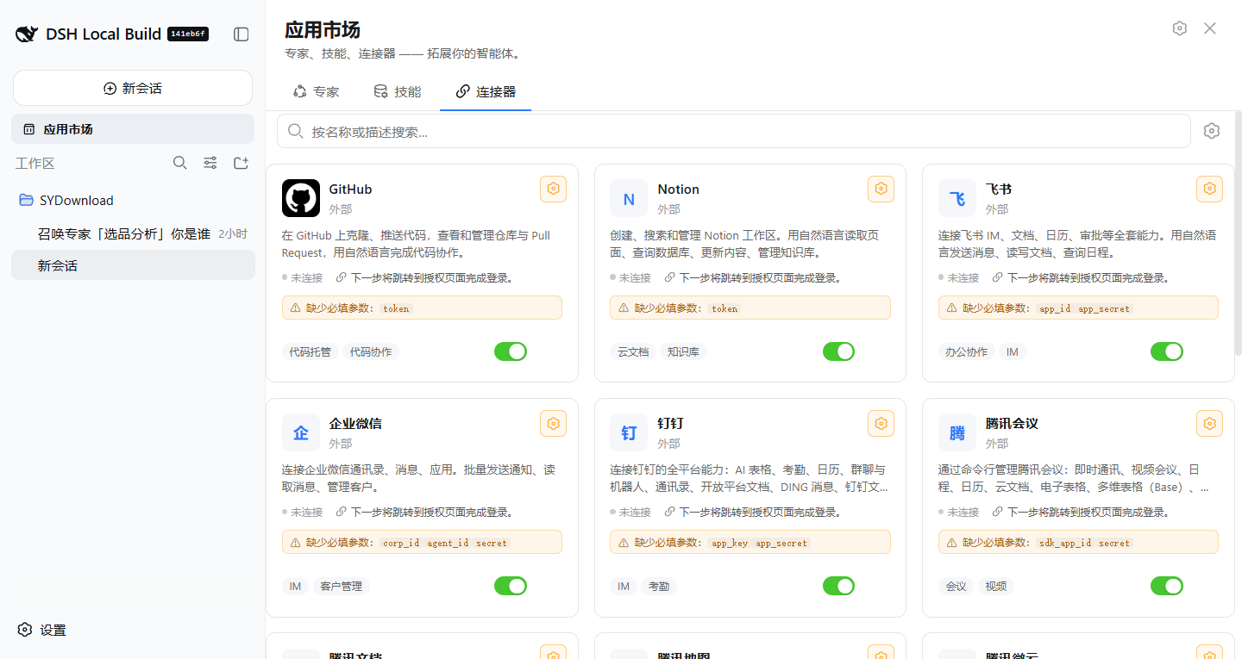Configure the Notion connector via gear icon
Screen dimensions: 1242x659
[x=881, y=189]
